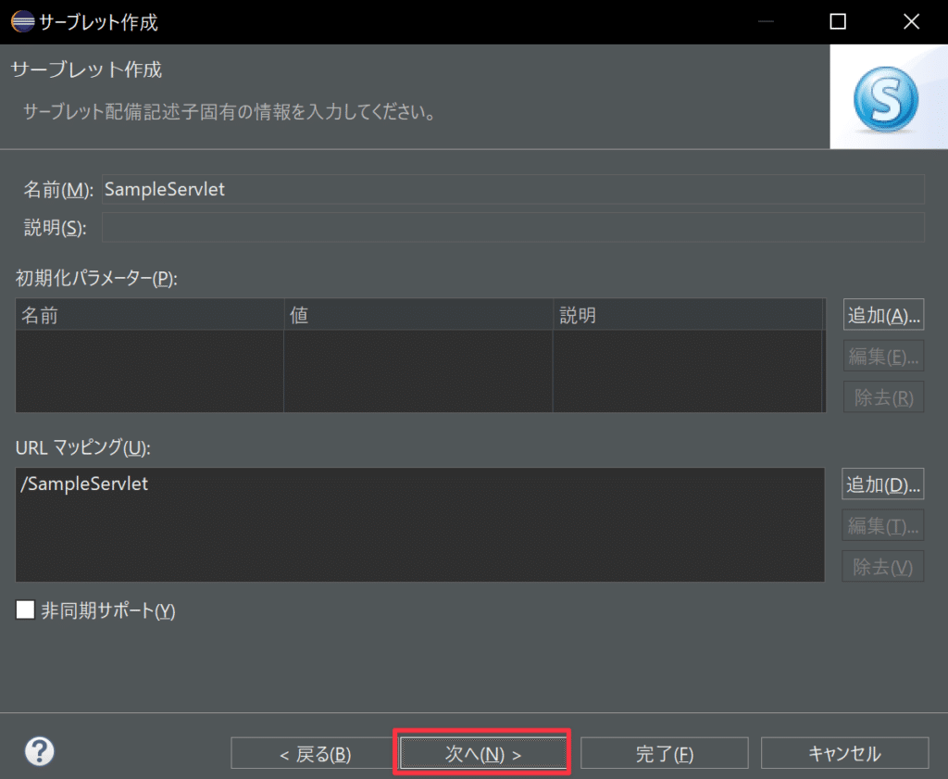Click 除去(V) beside the URL mapping list
948x779 pixels.
point(883,567)
